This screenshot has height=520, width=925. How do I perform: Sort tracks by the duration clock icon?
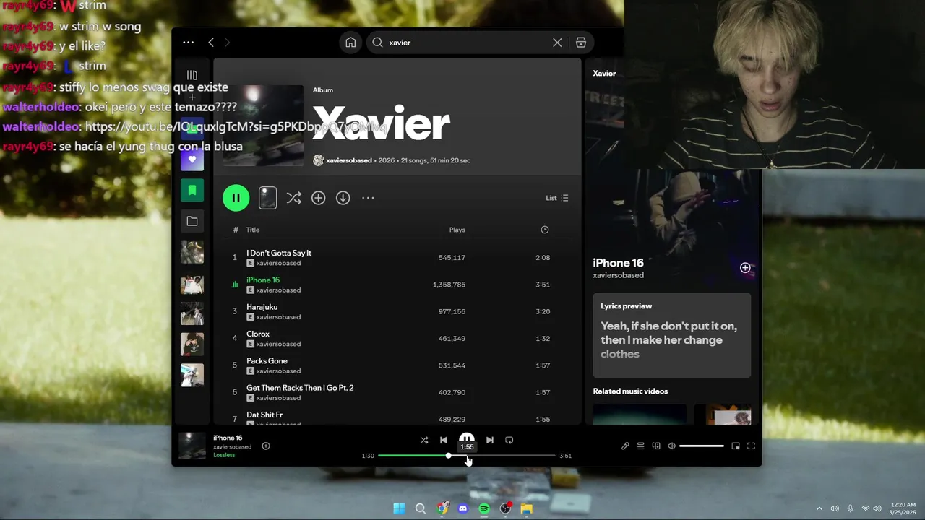click(545, 230)
